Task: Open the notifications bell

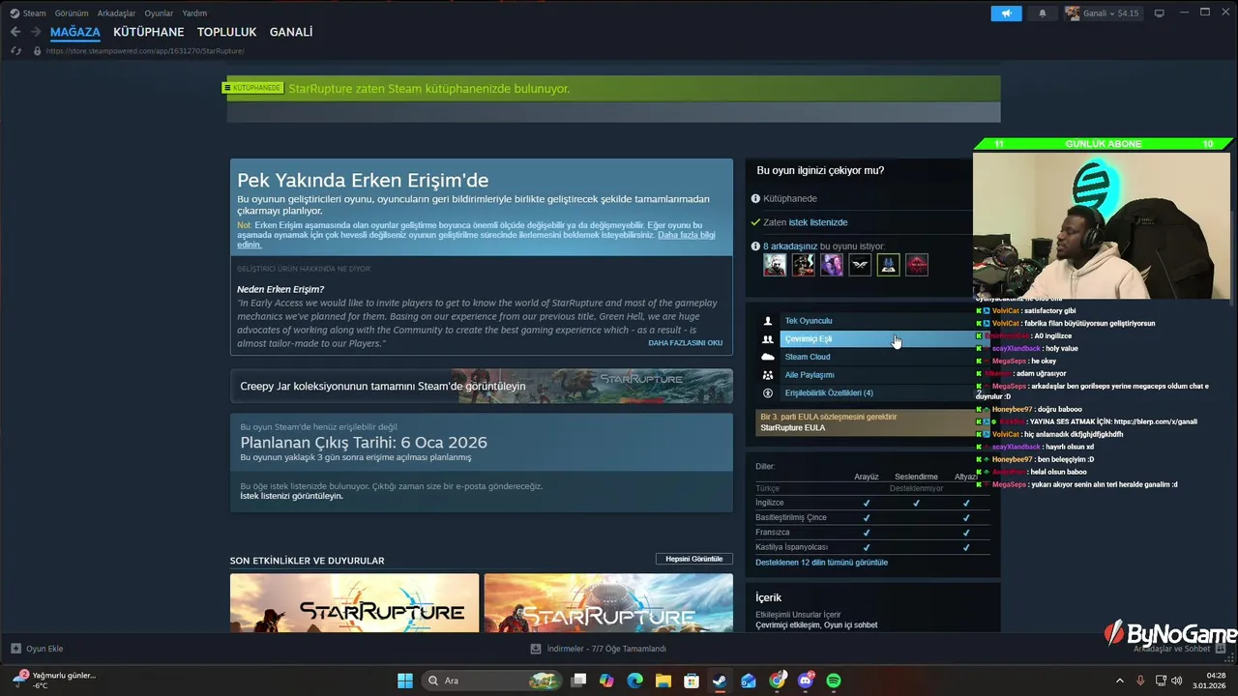Action: click(1043, 14)
